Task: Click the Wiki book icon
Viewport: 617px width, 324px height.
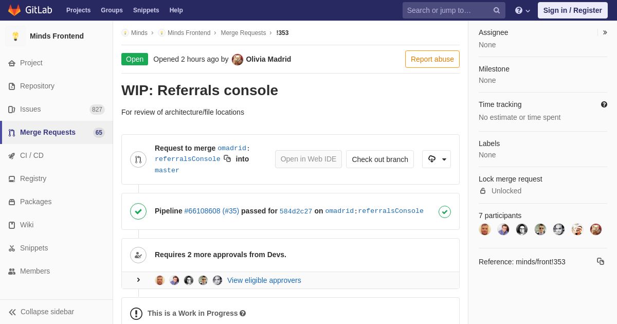Action: (x=12, y=225)
